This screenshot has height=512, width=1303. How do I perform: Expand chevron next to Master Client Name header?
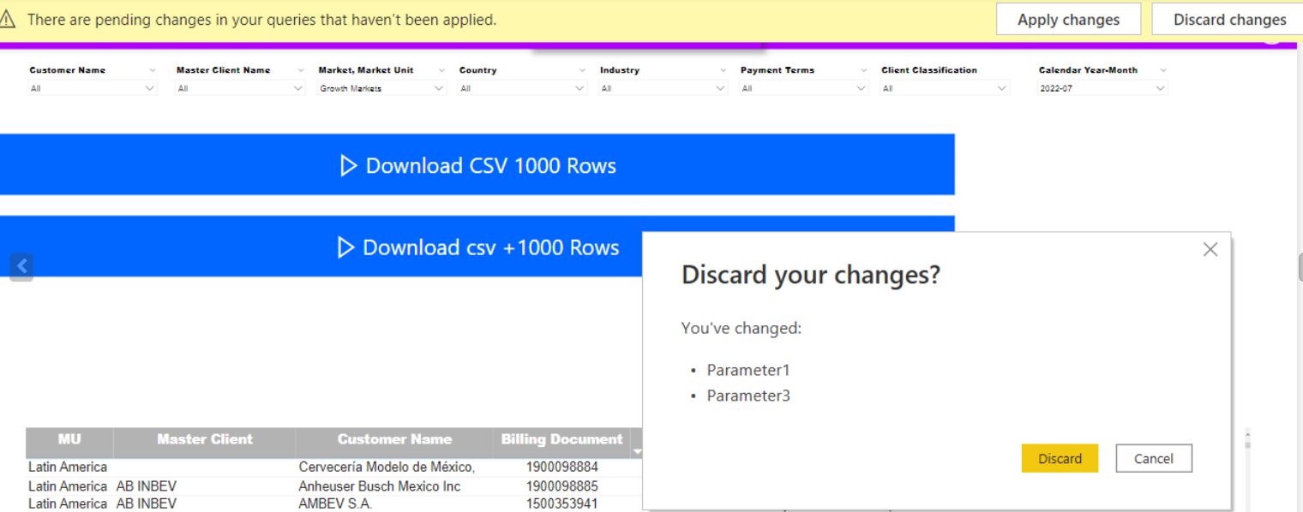click(x=301, y=70)
